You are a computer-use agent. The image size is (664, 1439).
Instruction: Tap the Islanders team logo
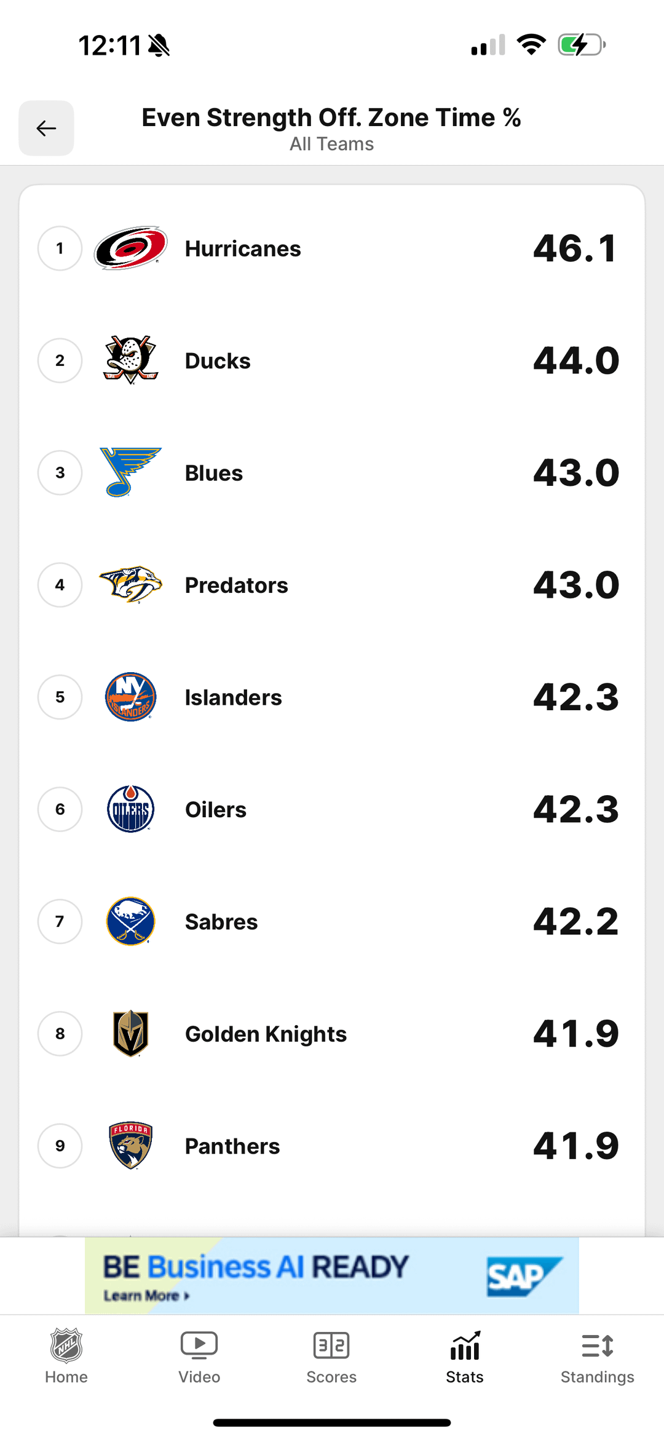(130, 697)
